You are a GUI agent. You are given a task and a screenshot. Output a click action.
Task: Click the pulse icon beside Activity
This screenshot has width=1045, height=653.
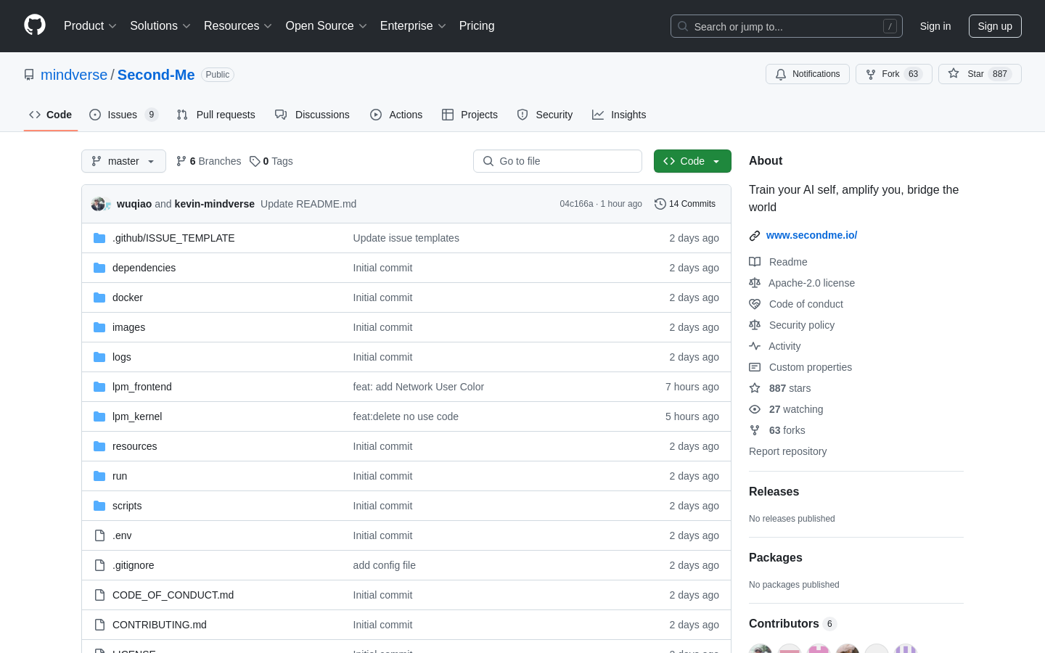coord(755,346)
